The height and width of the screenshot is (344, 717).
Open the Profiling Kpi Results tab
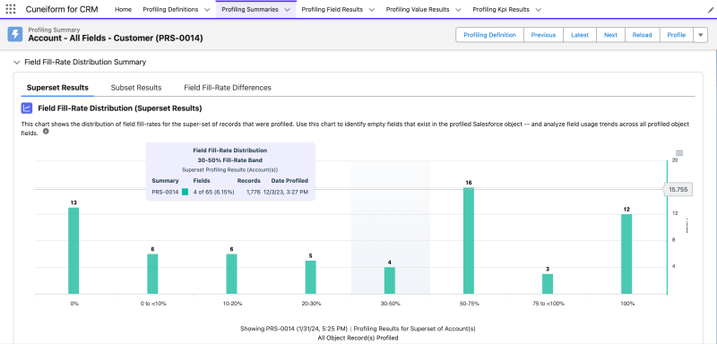501,9
